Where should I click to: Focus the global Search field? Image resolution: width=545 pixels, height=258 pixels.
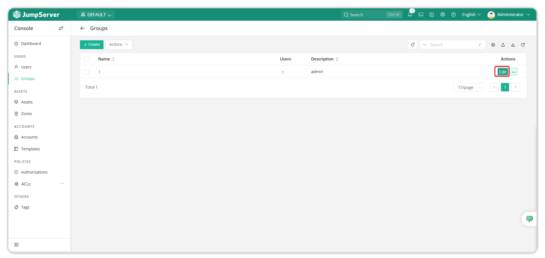372,15
